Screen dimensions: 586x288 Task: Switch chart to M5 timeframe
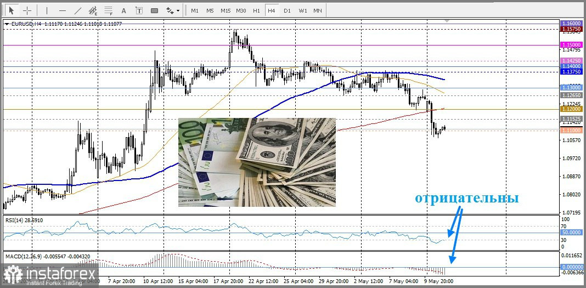[210, 10]
